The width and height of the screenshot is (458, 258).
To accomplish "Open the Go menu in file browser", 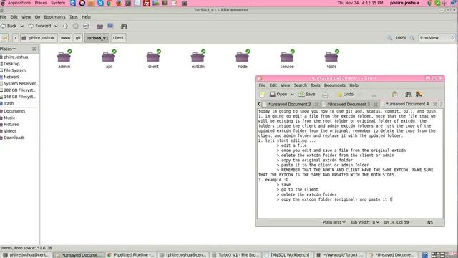I will (x=37, y=17).
